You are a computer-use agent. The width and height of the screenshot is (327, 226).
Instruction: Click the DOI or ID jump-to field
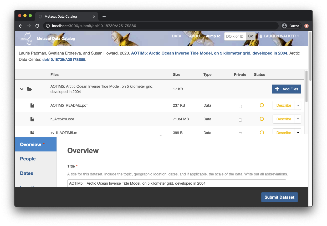click(x=235, y=36)
